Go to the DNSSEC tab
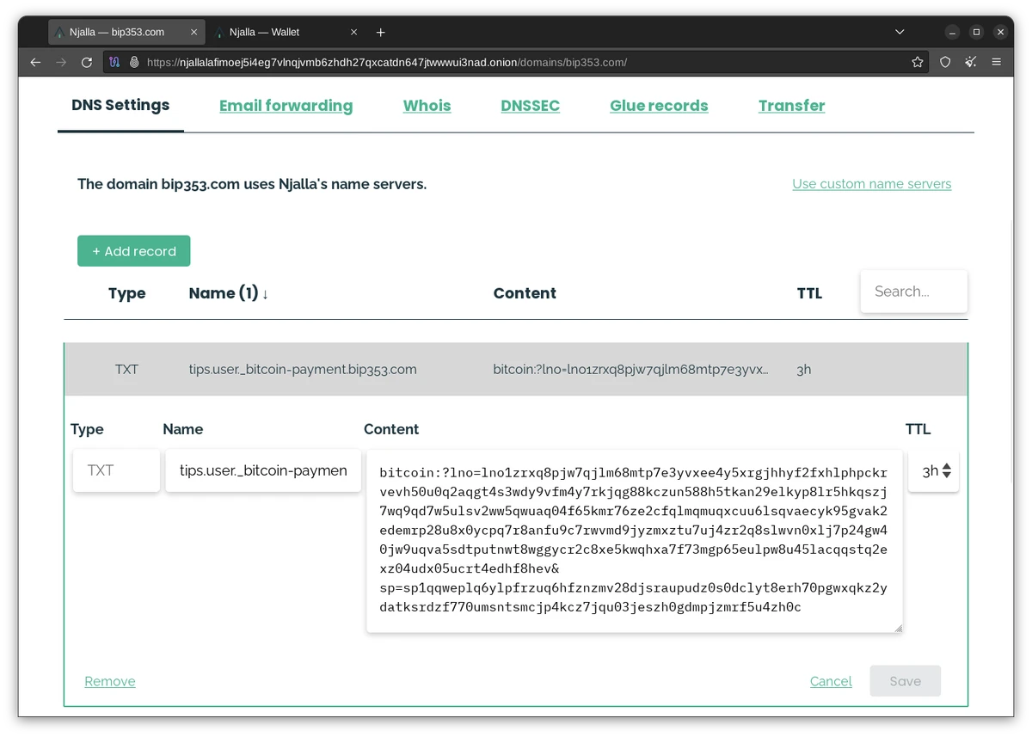Screen dimensions: 1032x737 530,106
